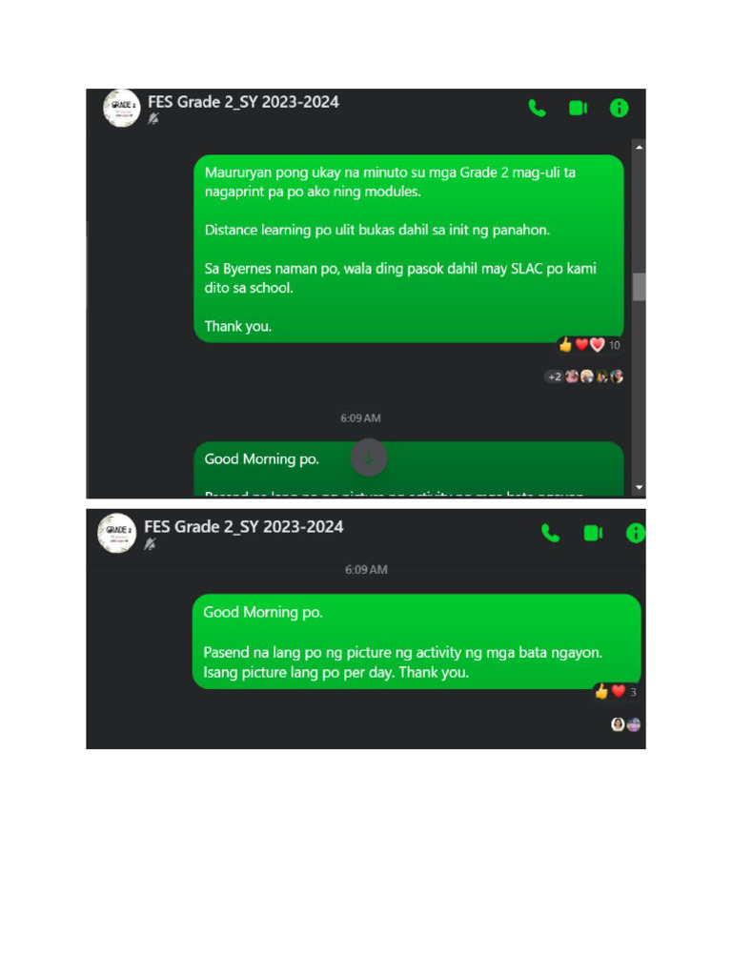732x976 pixels.
Task: Start voice call in top chat header
Action: [537, 109]
